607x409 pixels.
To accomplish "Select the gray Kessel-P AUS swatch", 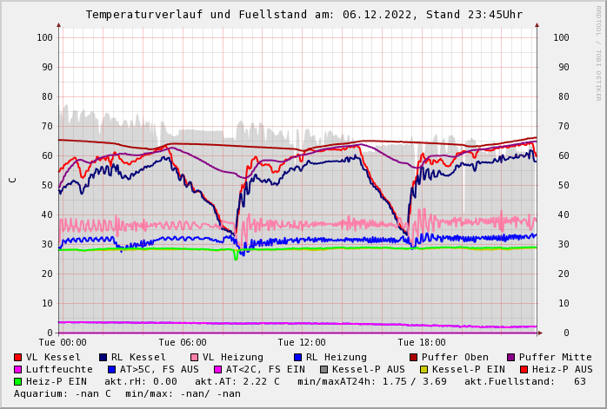I will [x=324, y=369].
